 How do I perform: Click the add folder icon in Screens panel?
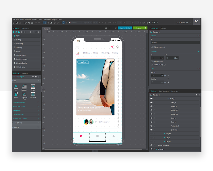point(19,32)
